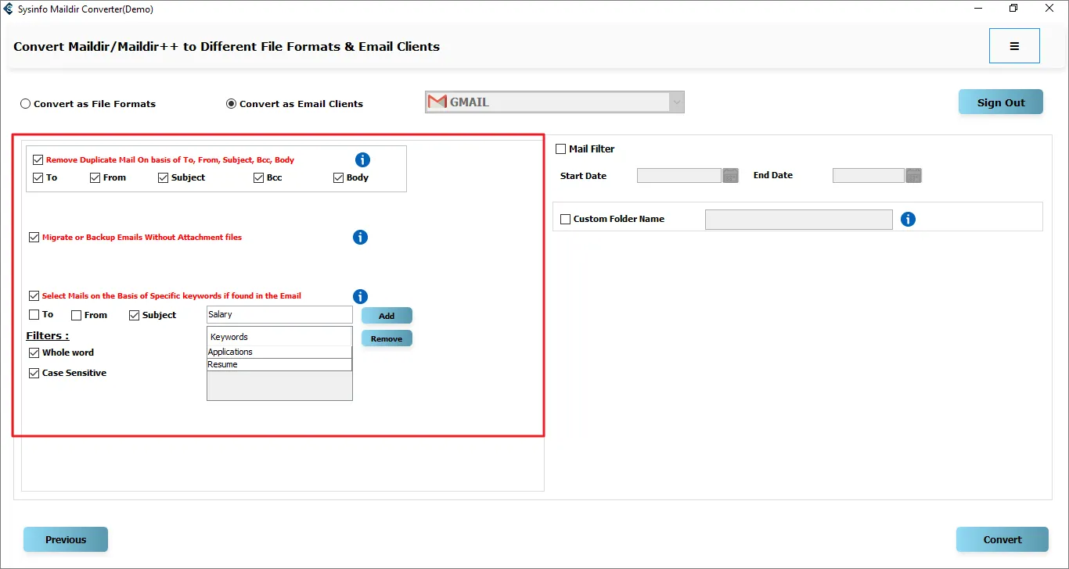
Task: Enable the Mail Filter checkbox
Action: pyautogui.click(x=561, y=149)
